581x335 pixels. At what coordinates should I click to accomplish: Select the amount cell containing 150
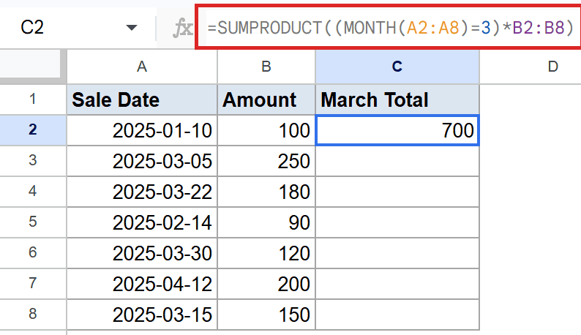click(266, 315)
